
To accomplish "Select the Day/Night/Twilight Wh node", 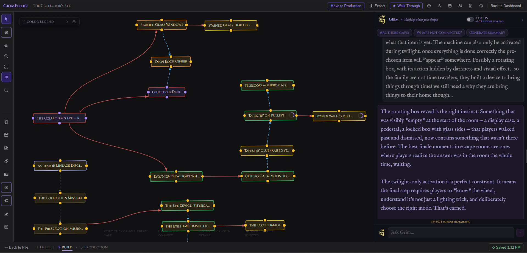I will tap(176, 176).
